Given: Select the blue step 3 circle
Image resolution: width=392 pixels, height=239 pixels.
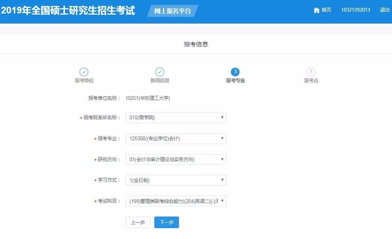Looking at the screenshot, I should 235,72.
